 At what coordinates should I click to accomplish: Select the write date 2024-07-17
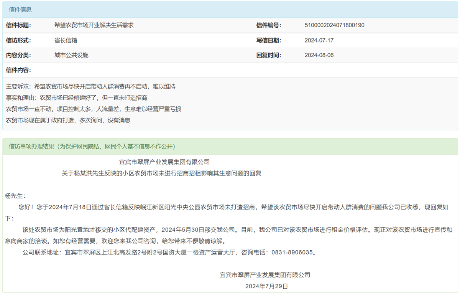[319, 40]
